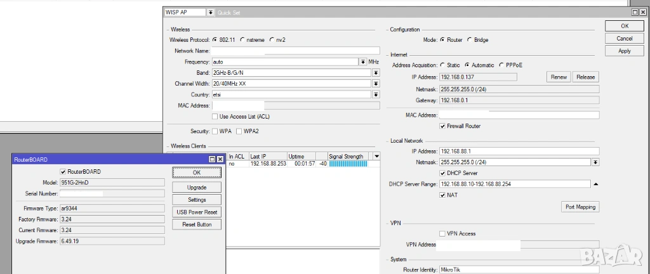Enable WPA2 security checkbox

[x=239, y=131]
